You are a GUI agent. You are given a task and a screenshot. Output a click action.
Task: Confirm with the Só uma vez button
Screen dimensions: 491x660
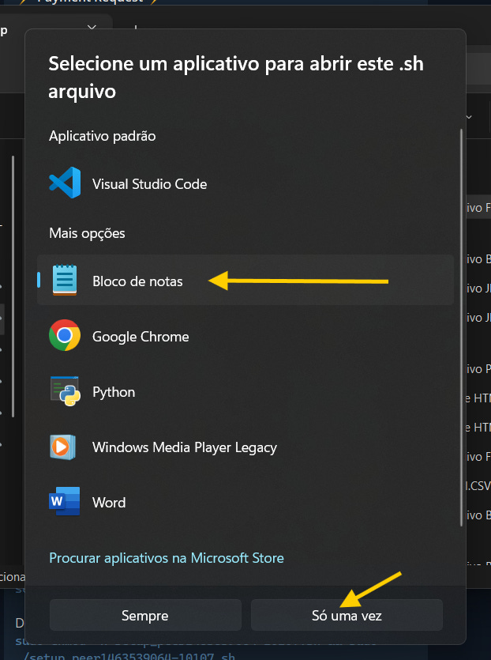pos(347,616)
